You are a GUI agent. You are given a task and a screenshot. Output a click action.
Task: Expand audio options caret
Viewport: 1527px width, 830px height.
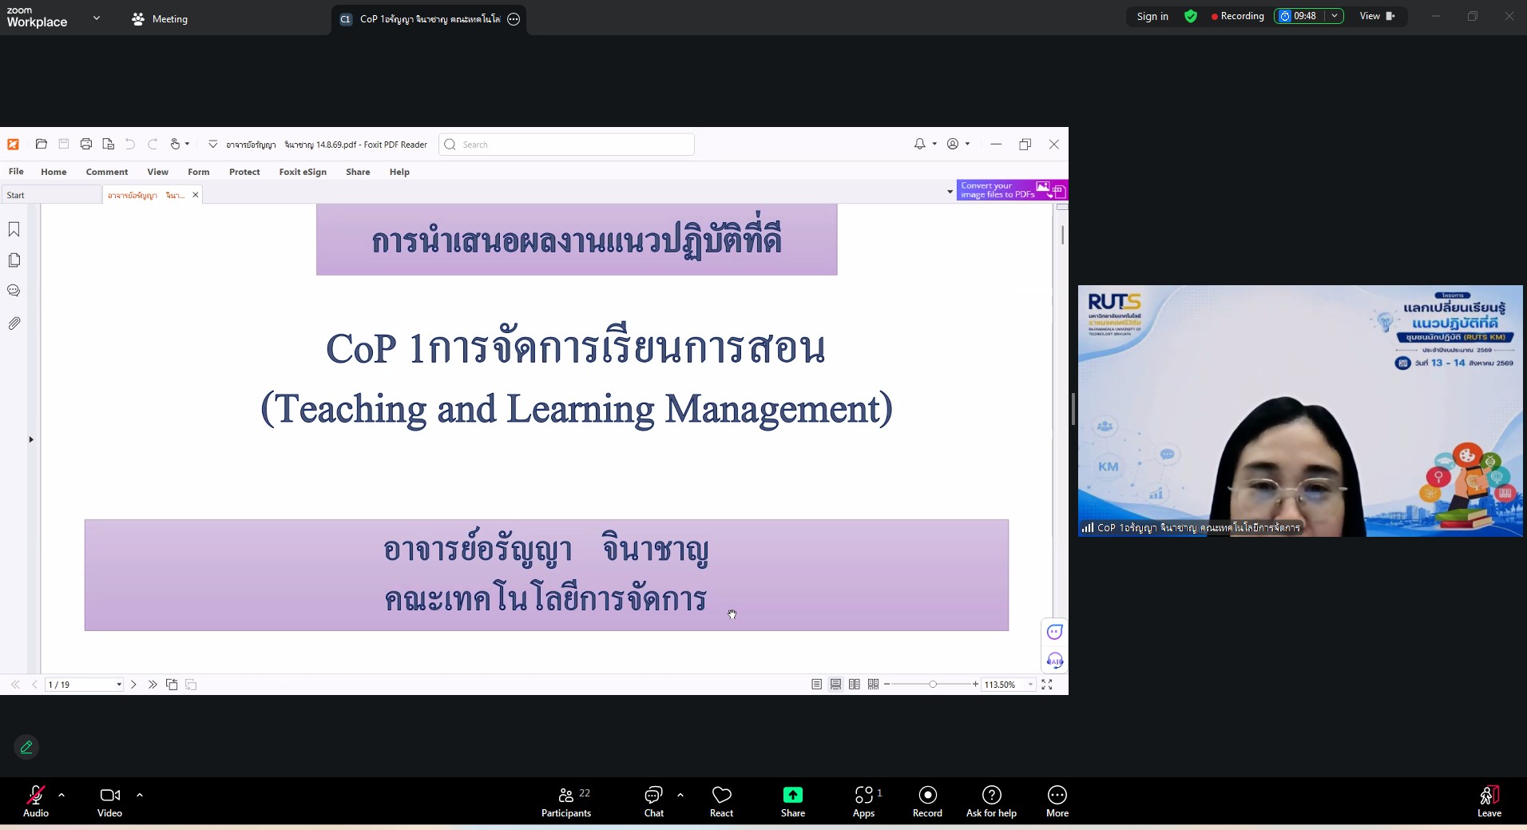pyautogui.click(x=61, y=795)
